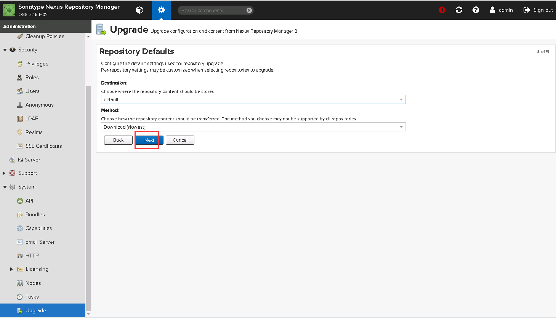Click the Realms shield icon
This screenshot has height=318, width=556.
20,132
